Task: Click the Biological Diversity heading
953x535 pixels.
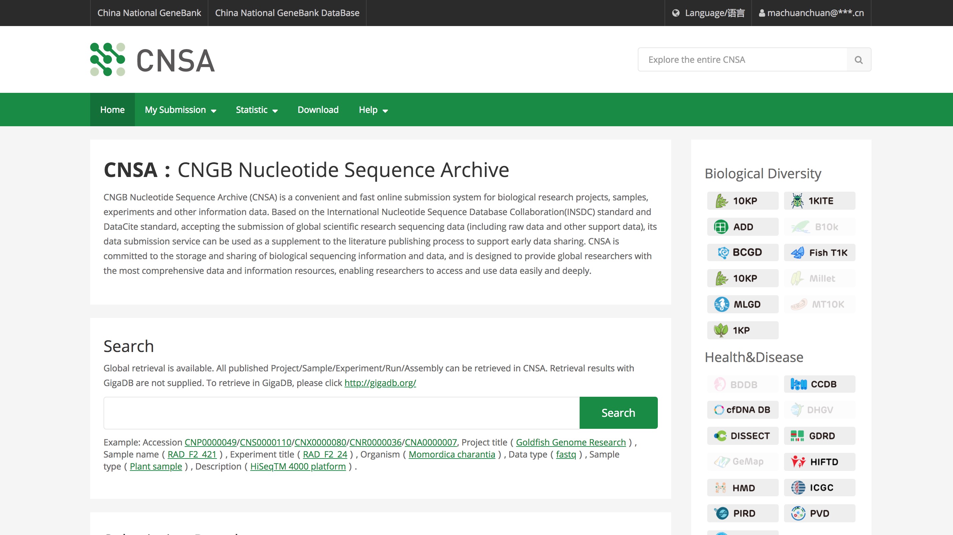Action: click(x=763, y=174)
